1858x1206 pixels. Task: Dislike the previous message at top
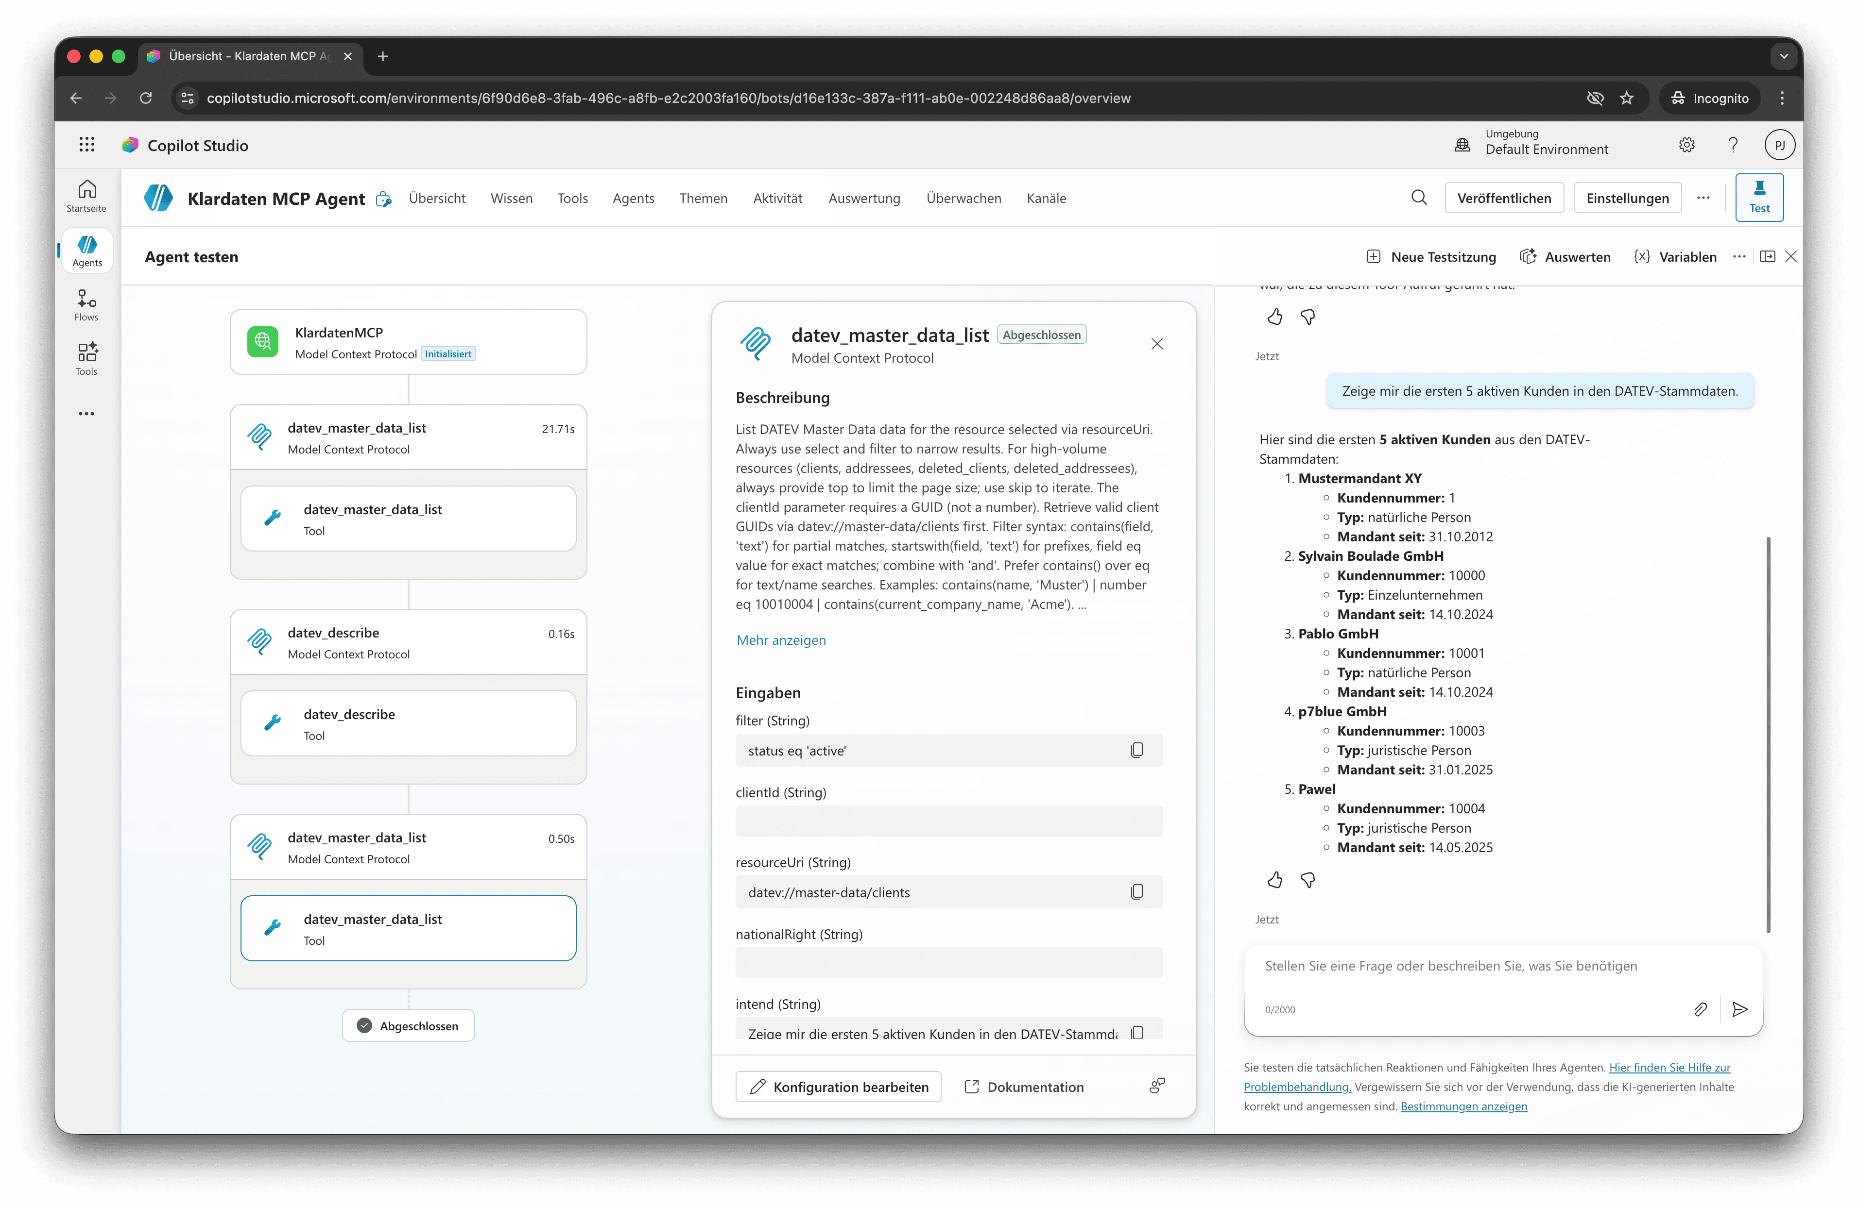coord(1307,317)
